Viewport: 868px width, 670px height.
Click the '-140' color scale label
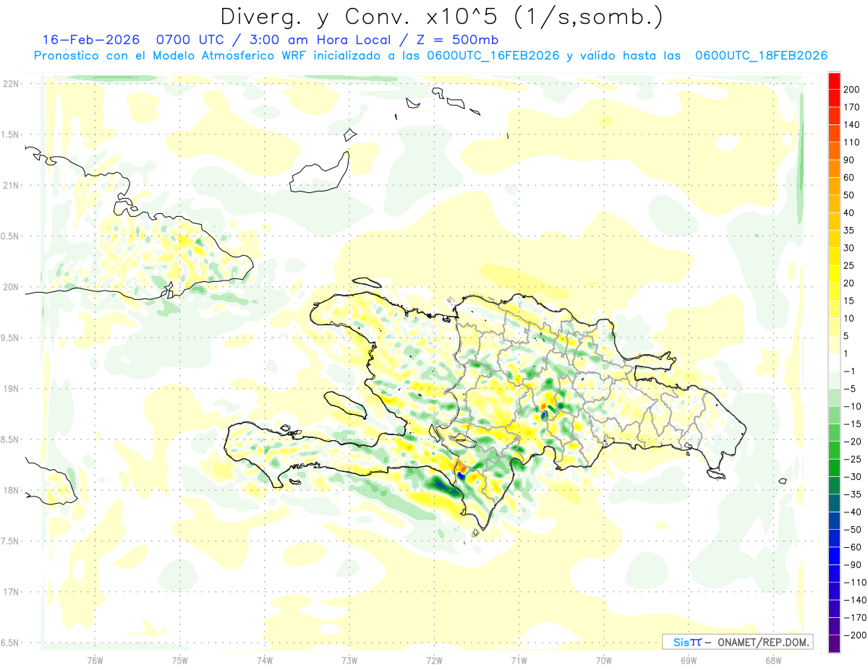pyautogui.click(x=856, y=600)
